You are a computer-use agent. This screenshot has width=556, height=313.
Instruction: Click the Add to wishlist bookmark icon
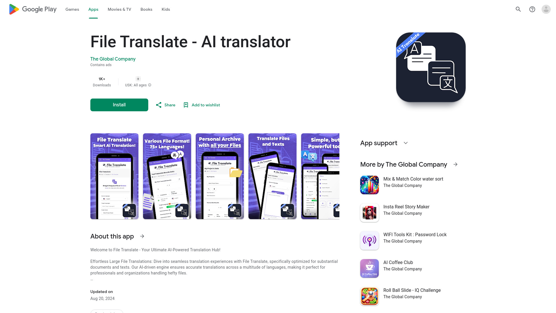point(186,105)
